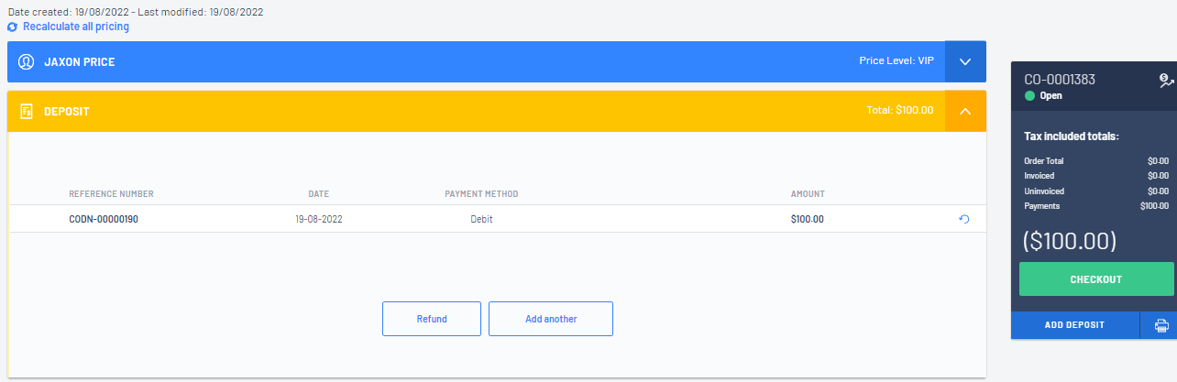Click the customer profile icon beside Jaxon Price
1177x382 pixels.
coord(27,62)
